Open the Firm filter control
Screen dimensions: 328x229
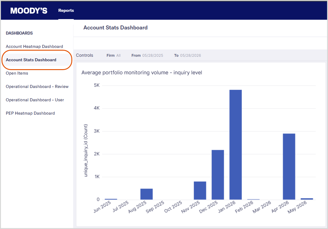pos(114,56)
